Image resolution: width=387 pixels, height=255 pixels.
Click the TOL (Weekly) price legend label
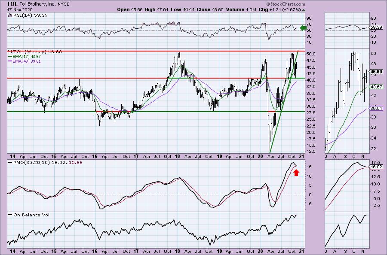(x=37, y=52)
